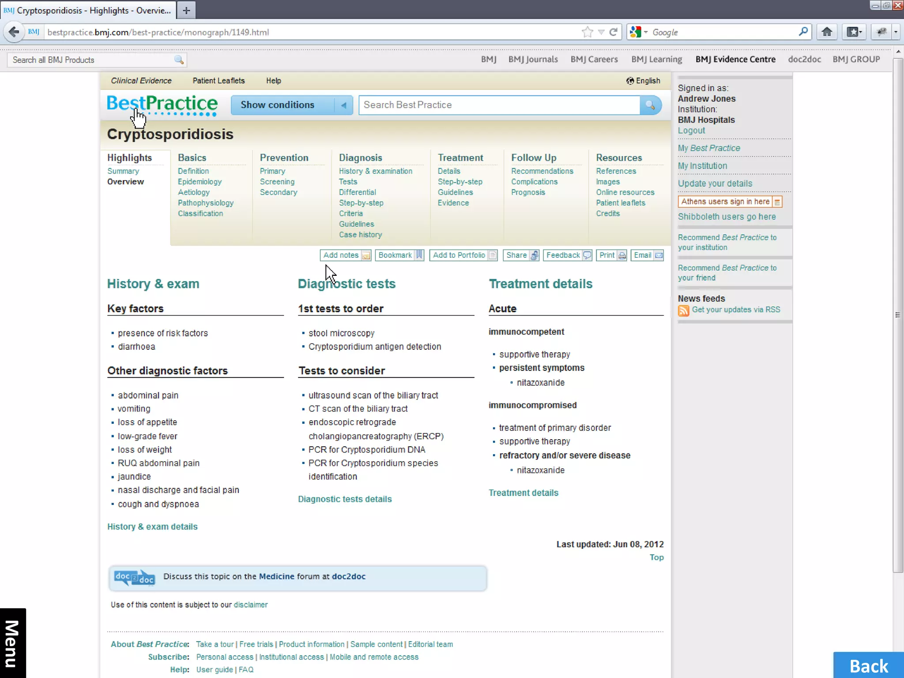Open the Prognosis link
Screen dimensions: 904x678
(528, 192)
